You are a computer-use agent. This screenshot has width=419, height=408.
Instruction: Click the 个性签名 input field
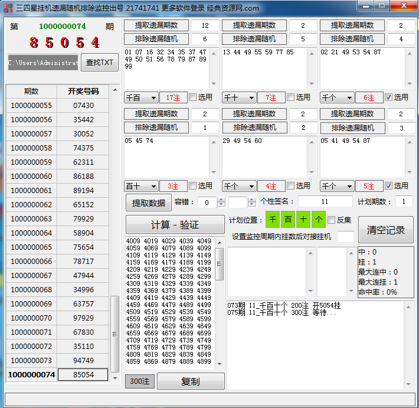point(325,201)
